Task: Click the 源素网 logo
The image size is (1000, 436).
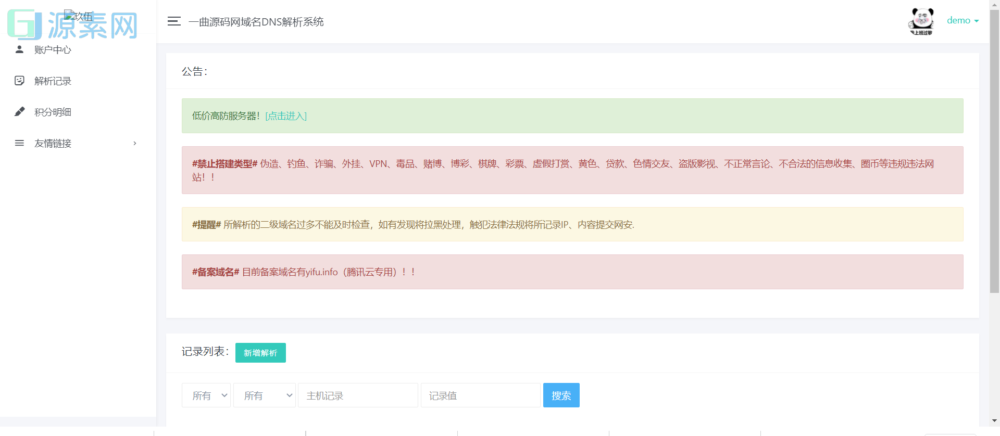Action: pos(73,24)
